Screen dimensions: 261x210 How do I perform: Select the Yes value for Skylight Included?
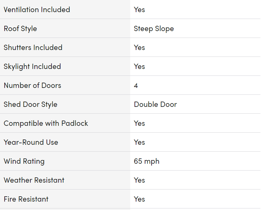(139, 66)
